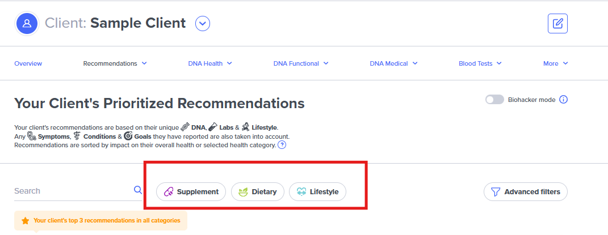Click the Biohacker mode info icon

pos(563,100)
